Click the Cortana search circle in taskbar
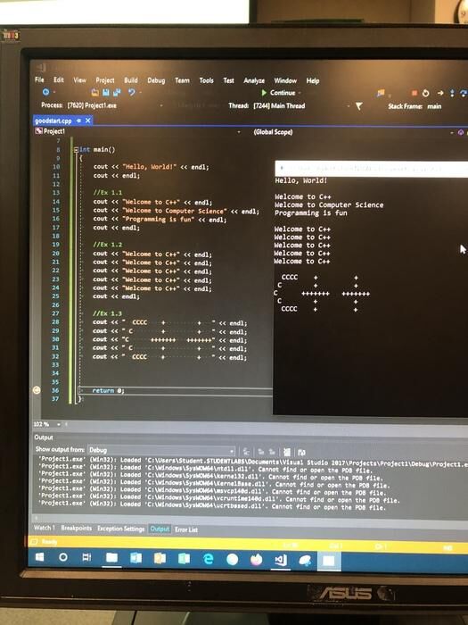Viewport: 468px width, 625px height. [63, 557]
